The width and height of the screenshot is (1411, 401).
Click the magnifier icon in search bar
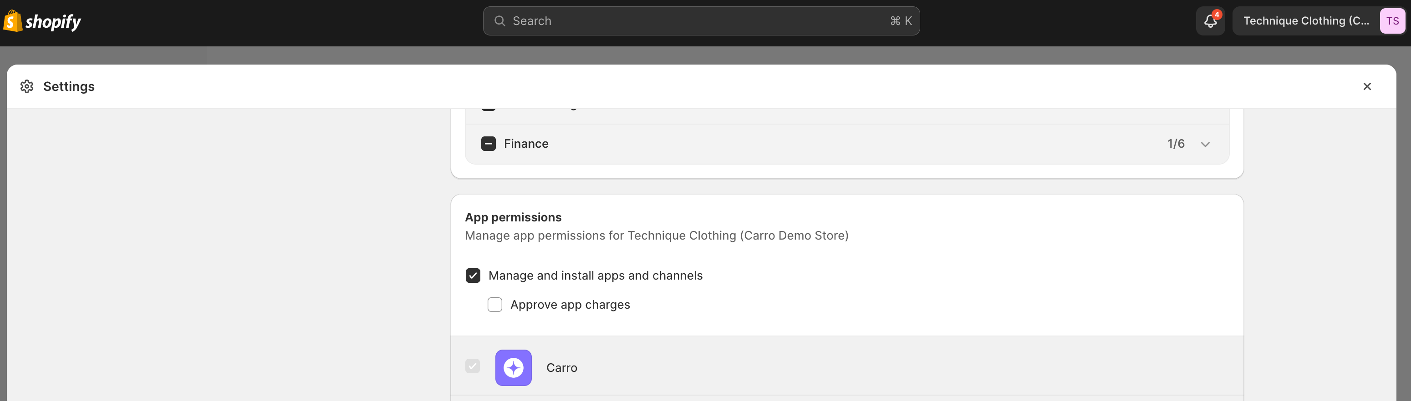click(x=499, y=21)
